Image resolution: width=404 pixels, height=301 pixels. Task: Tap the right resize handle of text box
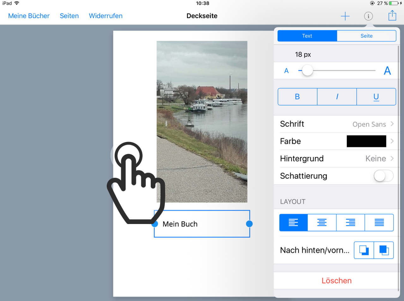[x=249, y=224]
